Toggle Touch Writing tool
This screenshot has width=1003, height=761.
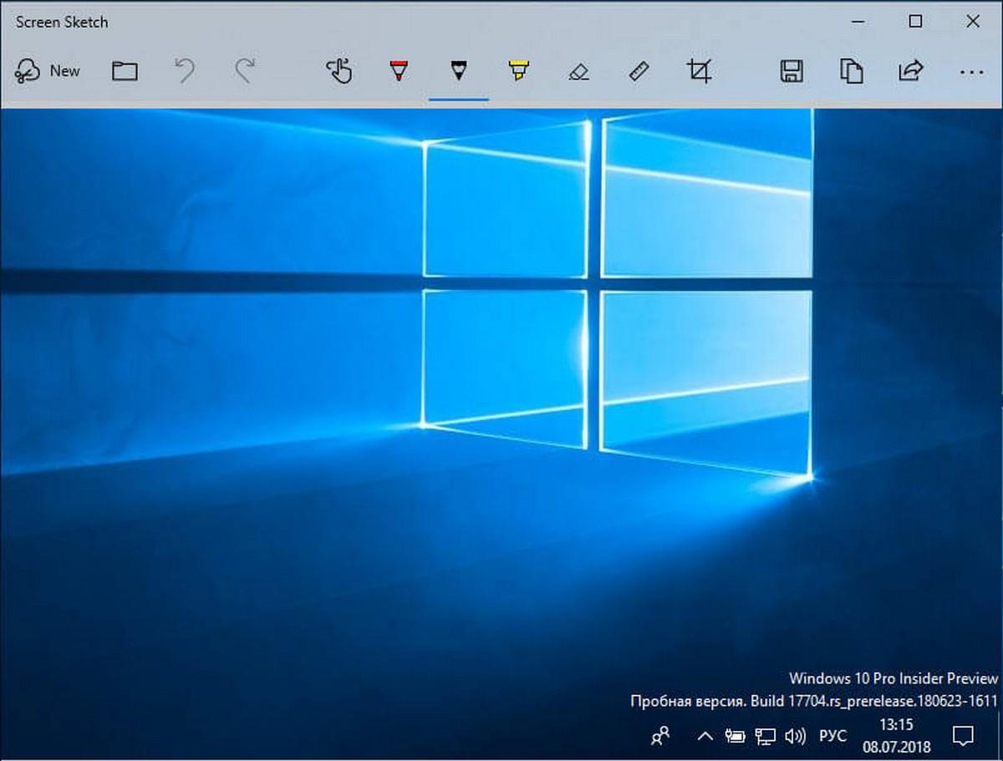339,71
